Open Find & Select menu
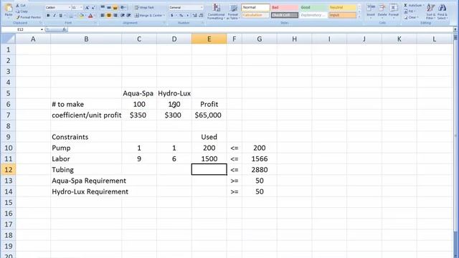 coord(443,11)
